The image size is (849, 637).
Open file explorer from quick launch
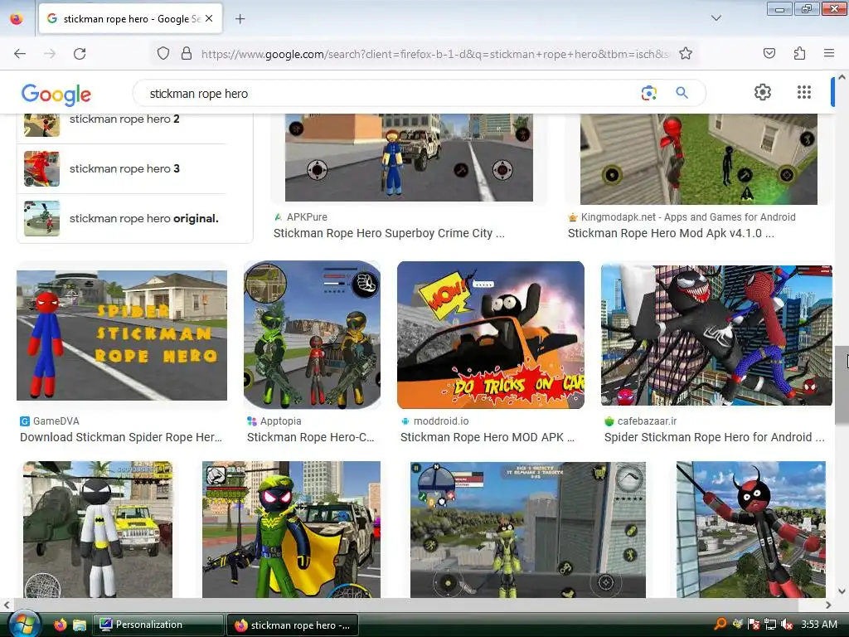click(80, 625)
